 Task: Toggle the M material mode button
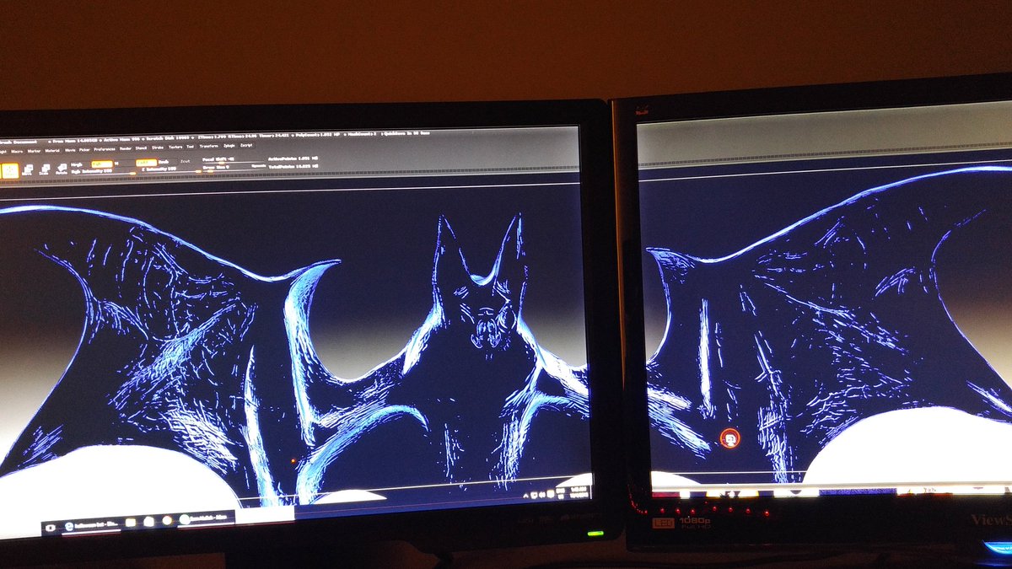(116, 164)
